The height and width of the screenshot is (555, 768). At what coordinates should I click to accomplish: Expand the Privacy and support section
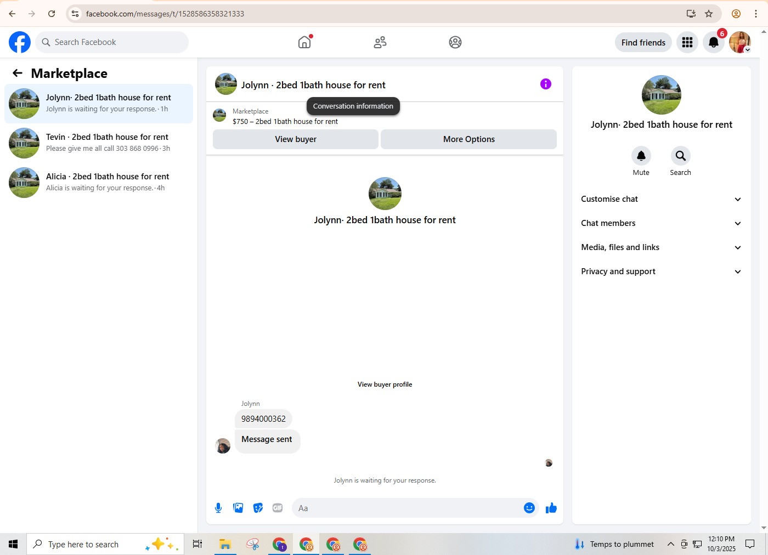click(x=662, y=271)
